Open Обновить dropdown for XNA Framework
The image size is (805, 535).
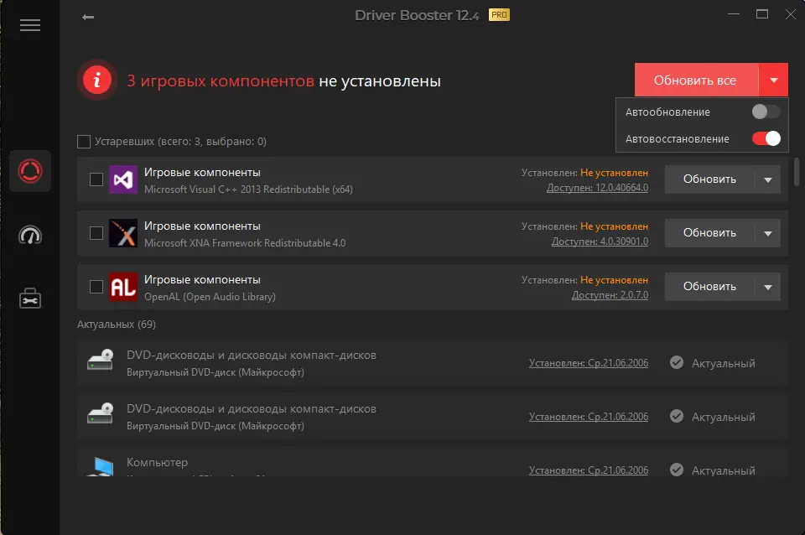767,232
